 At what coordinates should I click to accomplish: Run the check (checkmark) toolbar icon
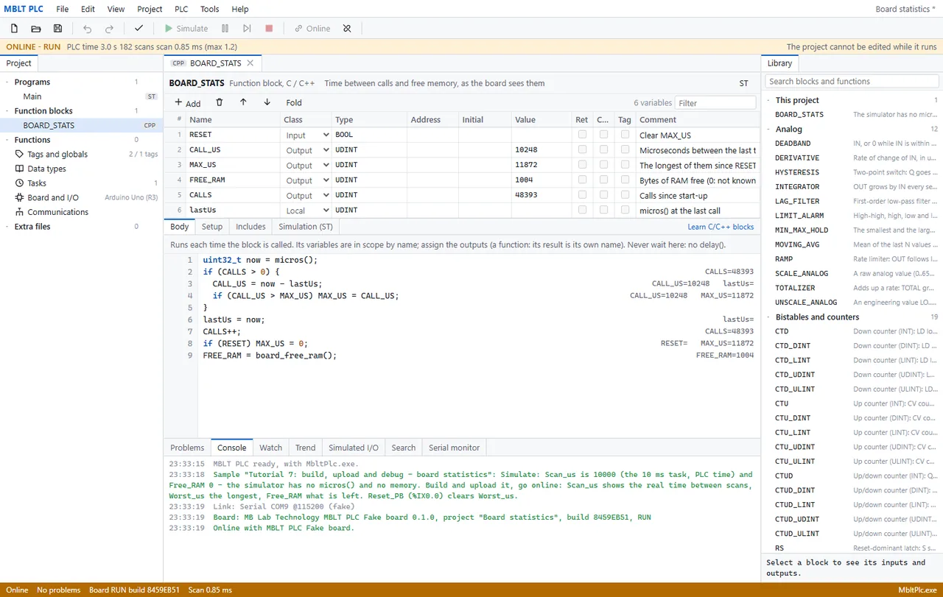click(139, 29)
